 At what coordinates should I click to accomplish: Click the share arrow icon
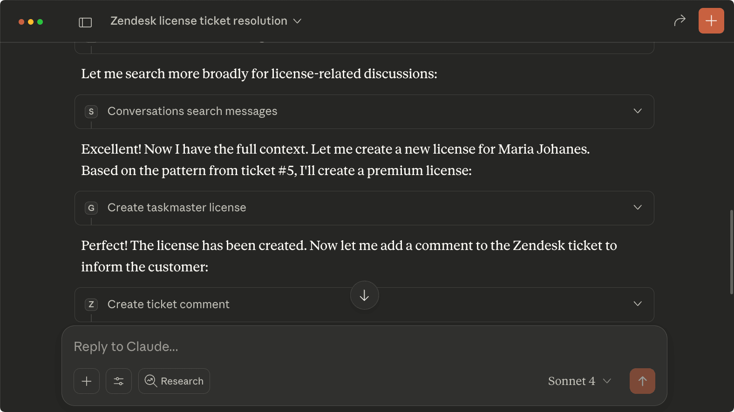[x=680, y=20]
